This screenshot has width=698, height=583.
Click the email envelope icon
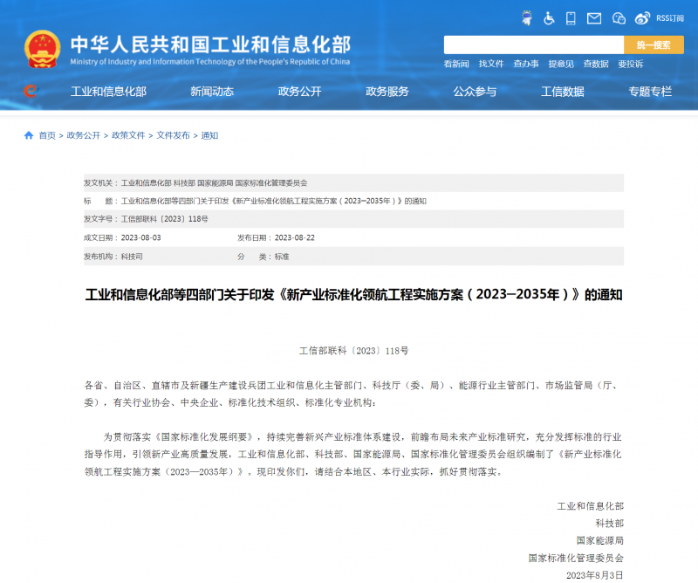[x=594, y=18]
